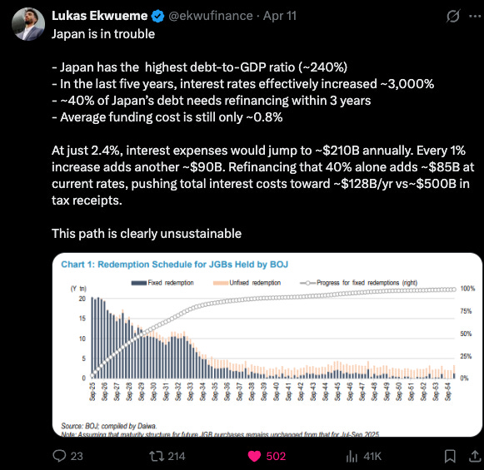Click the Apr 11 post timestamp

(x=280, y=16)
